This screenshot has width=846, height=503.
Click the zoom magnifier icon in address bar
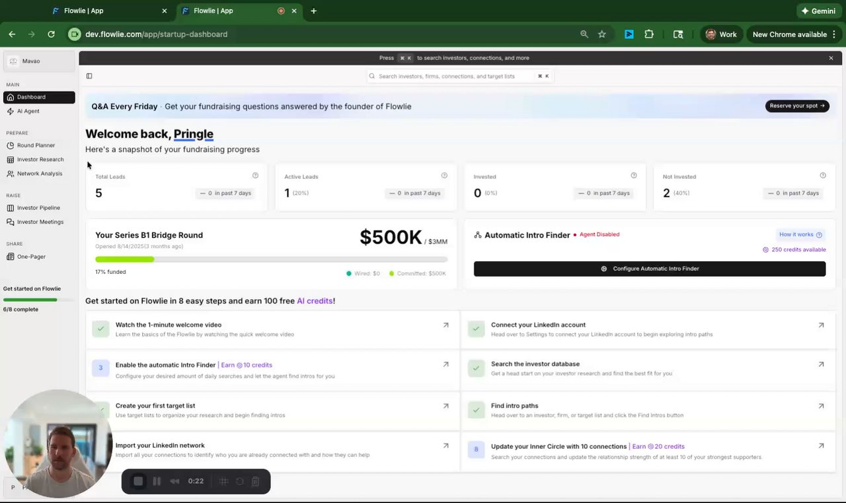tap(584, 34)
